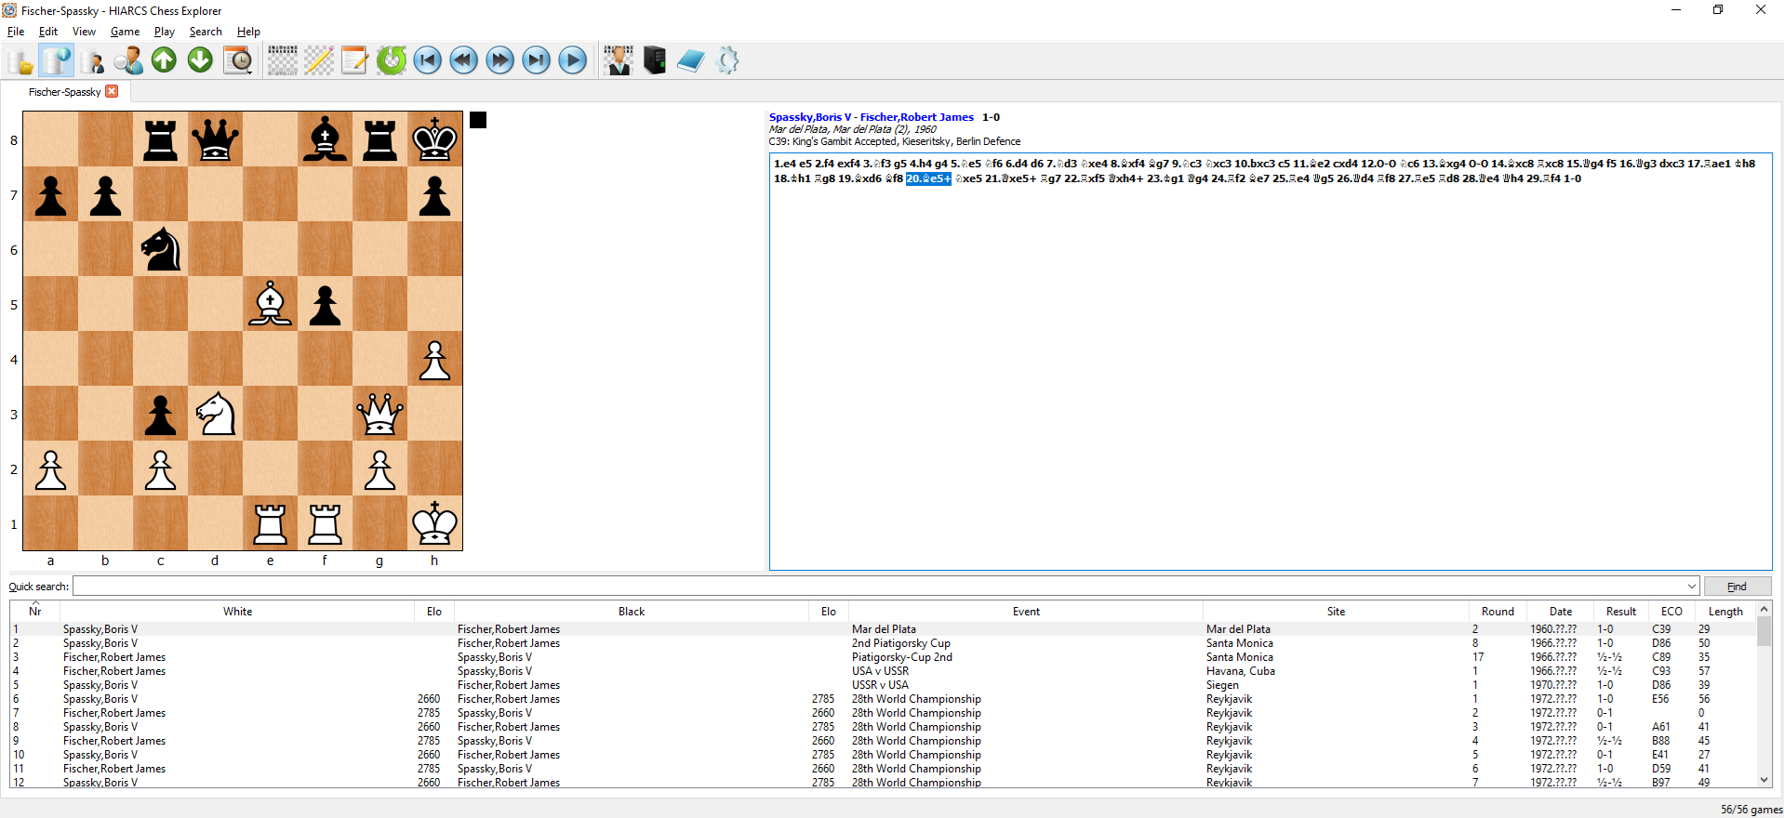Toggle the database information panel icon
Image resolution: width=1784 pixels, height=818 pixels.
click(57, 61)
